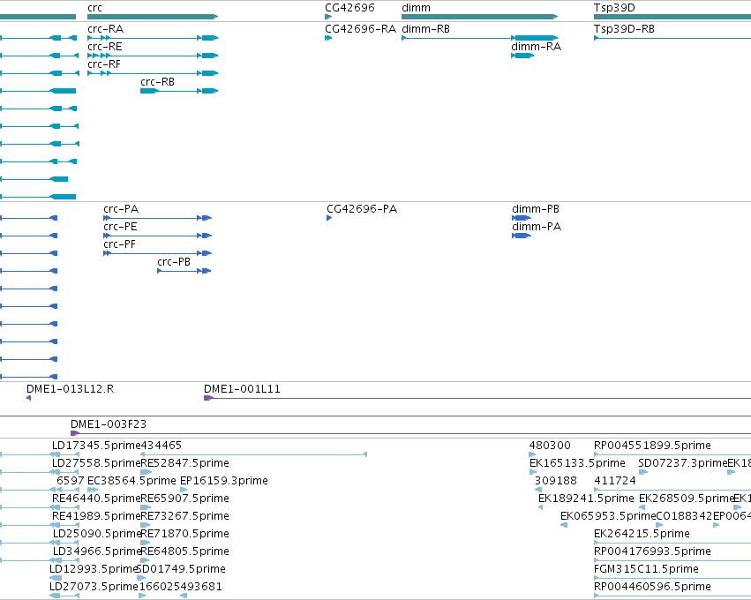Click the crc-RB first exon block
The height and width of the screenshot is (600, 751).
(x=148, y=91)
